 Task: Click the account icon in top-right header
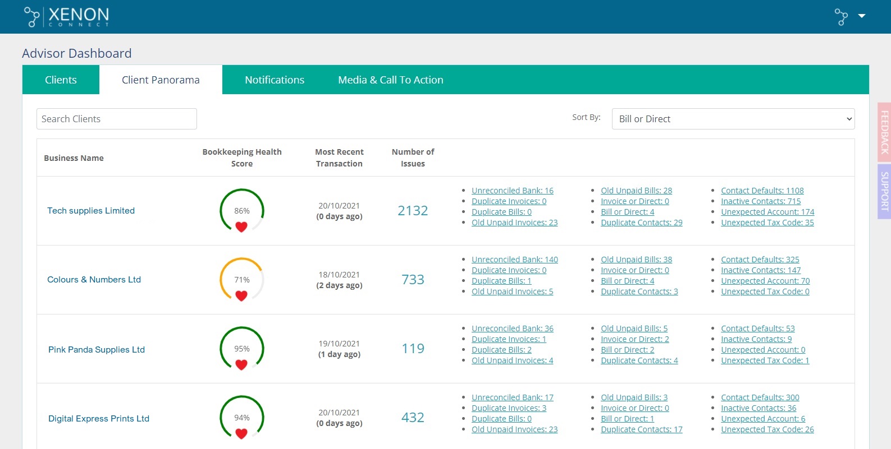[x=841, y=17]
